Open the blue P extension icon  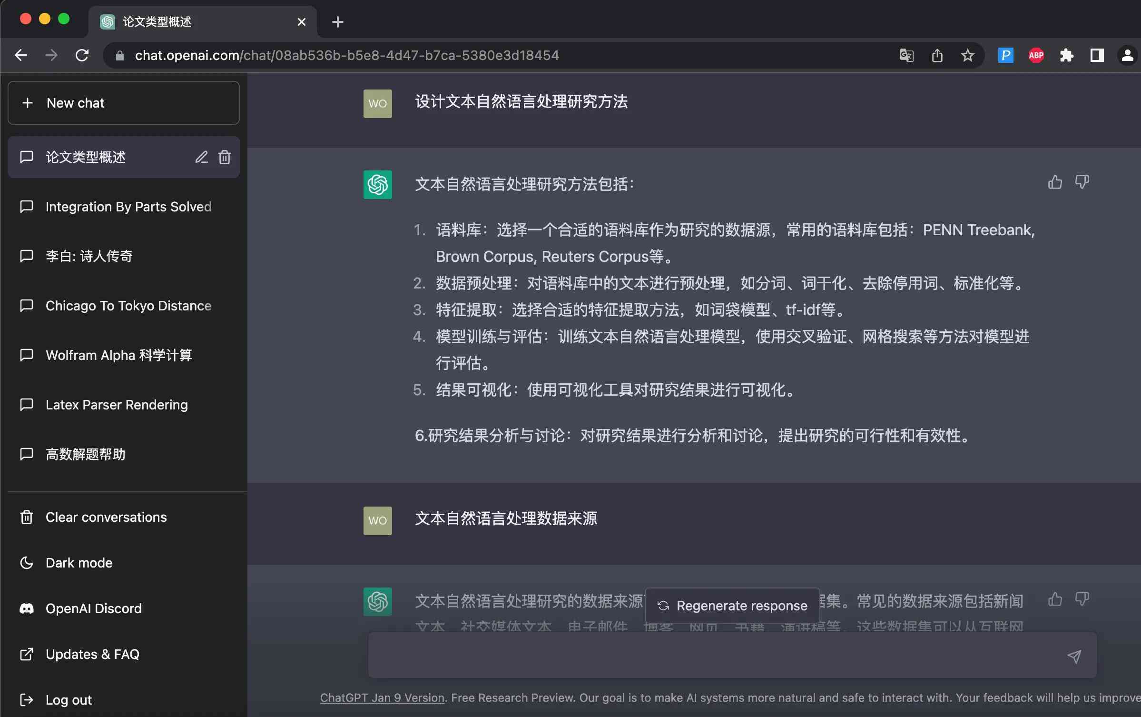coord(1005,55)
